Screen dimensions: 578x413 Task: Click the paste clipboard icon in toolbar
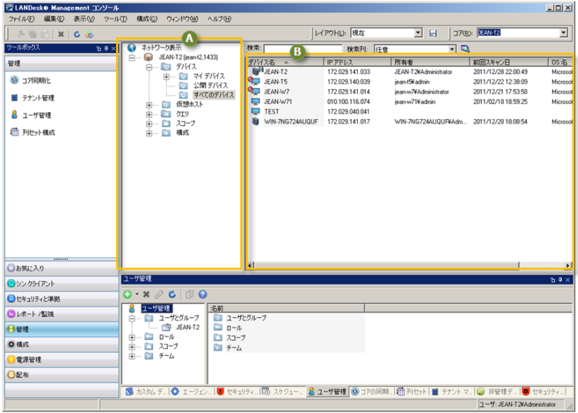(45, 34)
